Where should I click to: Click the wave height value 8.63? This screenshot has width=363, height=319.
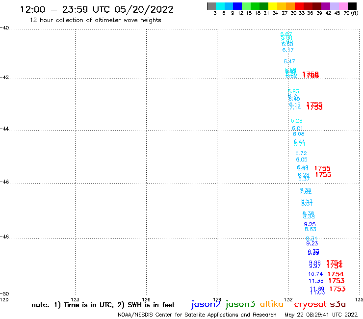(x=311, y=229)
